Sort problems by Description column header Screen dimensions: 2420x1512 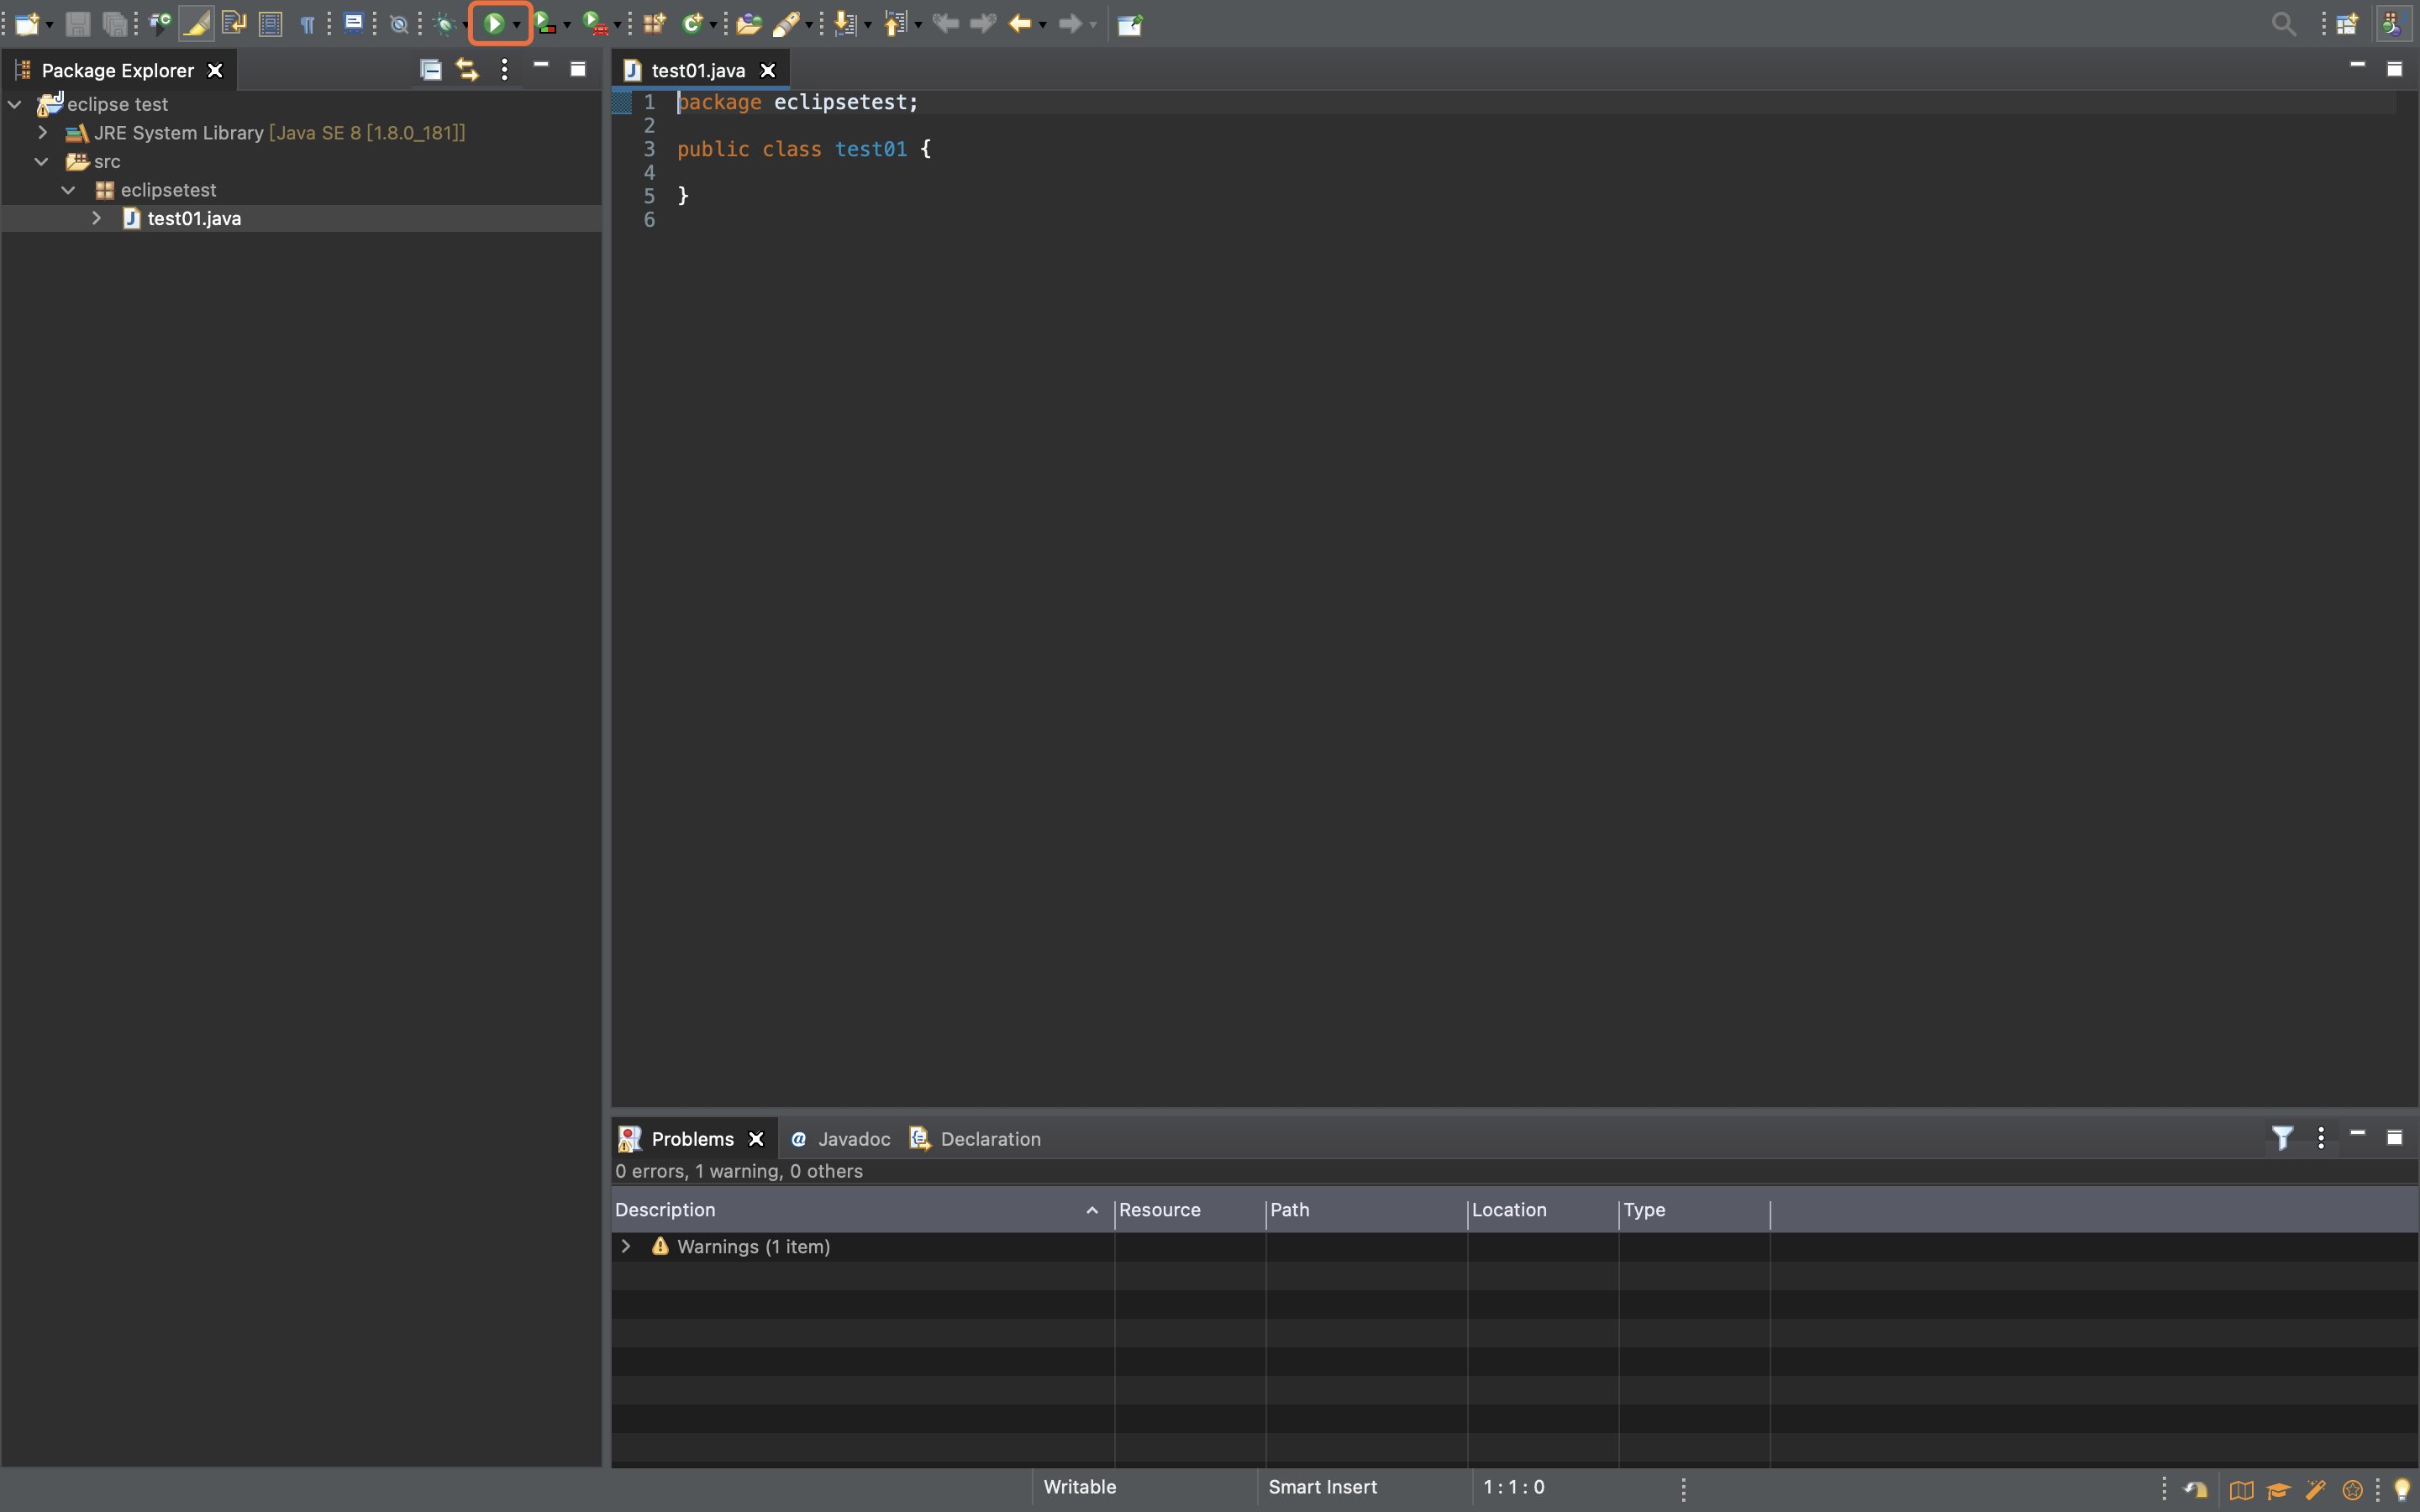coord(664,1209)
